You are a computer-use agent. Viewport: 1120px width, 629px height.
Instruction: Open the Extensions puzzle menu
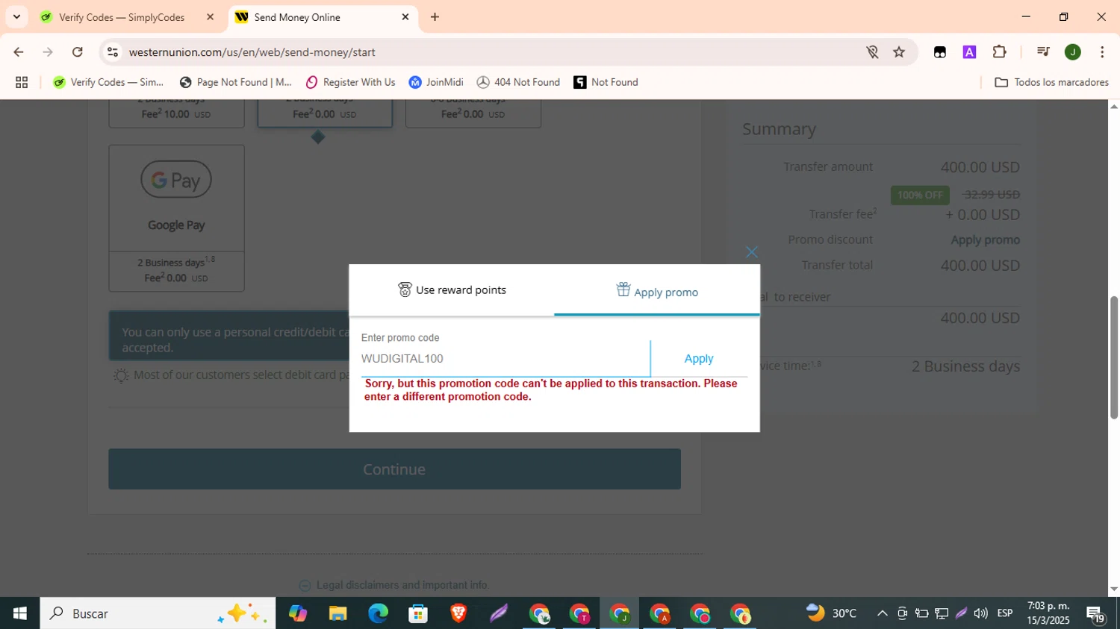999,51
